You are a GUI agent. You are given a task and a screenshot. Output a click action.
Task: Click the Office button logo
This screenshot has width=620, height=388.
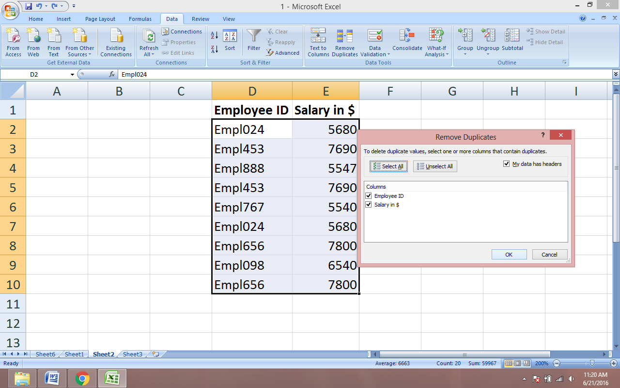(x=10, y=10)
